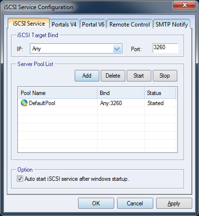The image size is (199, 216).
Task: Select the DefaultPool row in list
Action: [x=97, y=103]
